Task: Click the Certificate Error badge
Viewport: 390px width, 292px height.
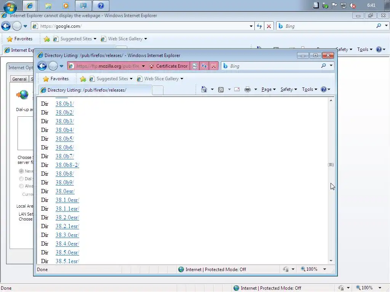Action: click(x=169, y=66)
